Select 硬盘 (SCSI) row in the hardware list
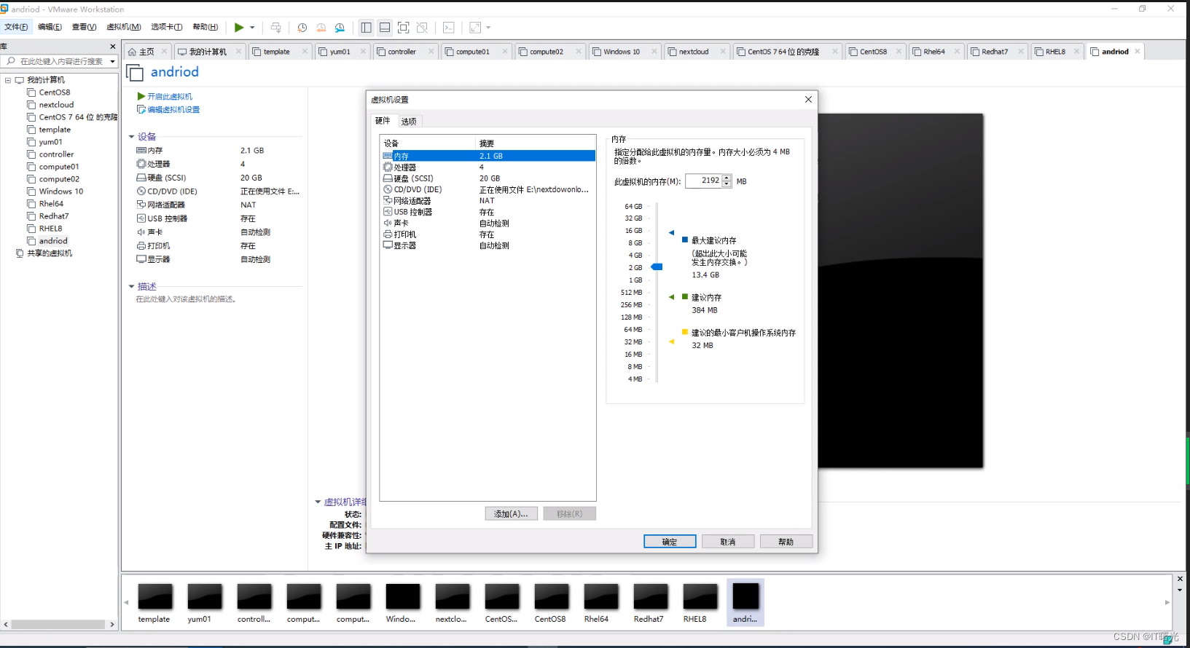Image resolution: width=1190 pixels, height=648 pixels. coord(488,178)
